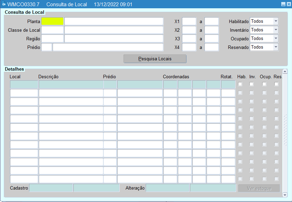The height and width of the screenshot is (202, 292).
Task: Click the X2 end value field
Action: pyautogui.click(x=211, y=30)
